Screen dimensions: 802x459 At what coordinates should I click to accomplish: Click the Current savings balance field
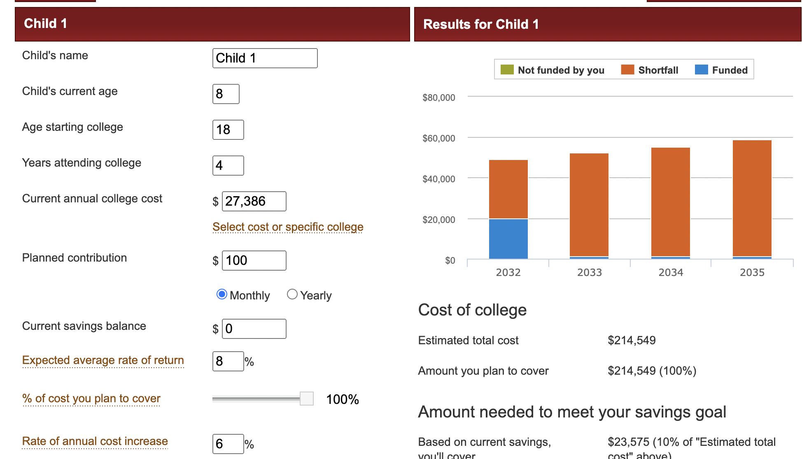point(254,329)
